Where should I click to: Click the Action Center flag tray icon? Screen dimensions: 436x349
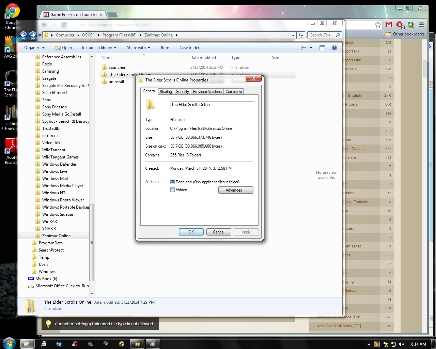[x=385, y=344]
